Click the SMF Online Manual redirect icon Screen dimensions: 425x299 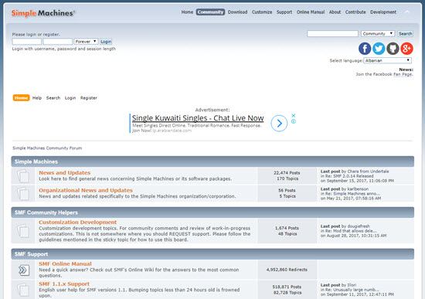(x=24, y=270)
